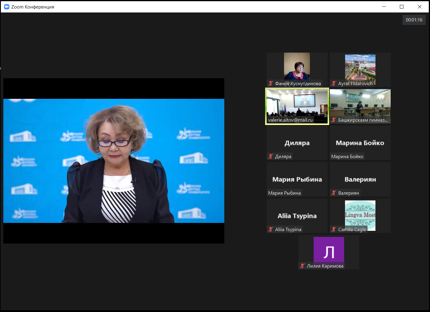Click muted mic icon beside Camila Cagle name
Viewport: 430px width, 312px height.
pos(334,229)
